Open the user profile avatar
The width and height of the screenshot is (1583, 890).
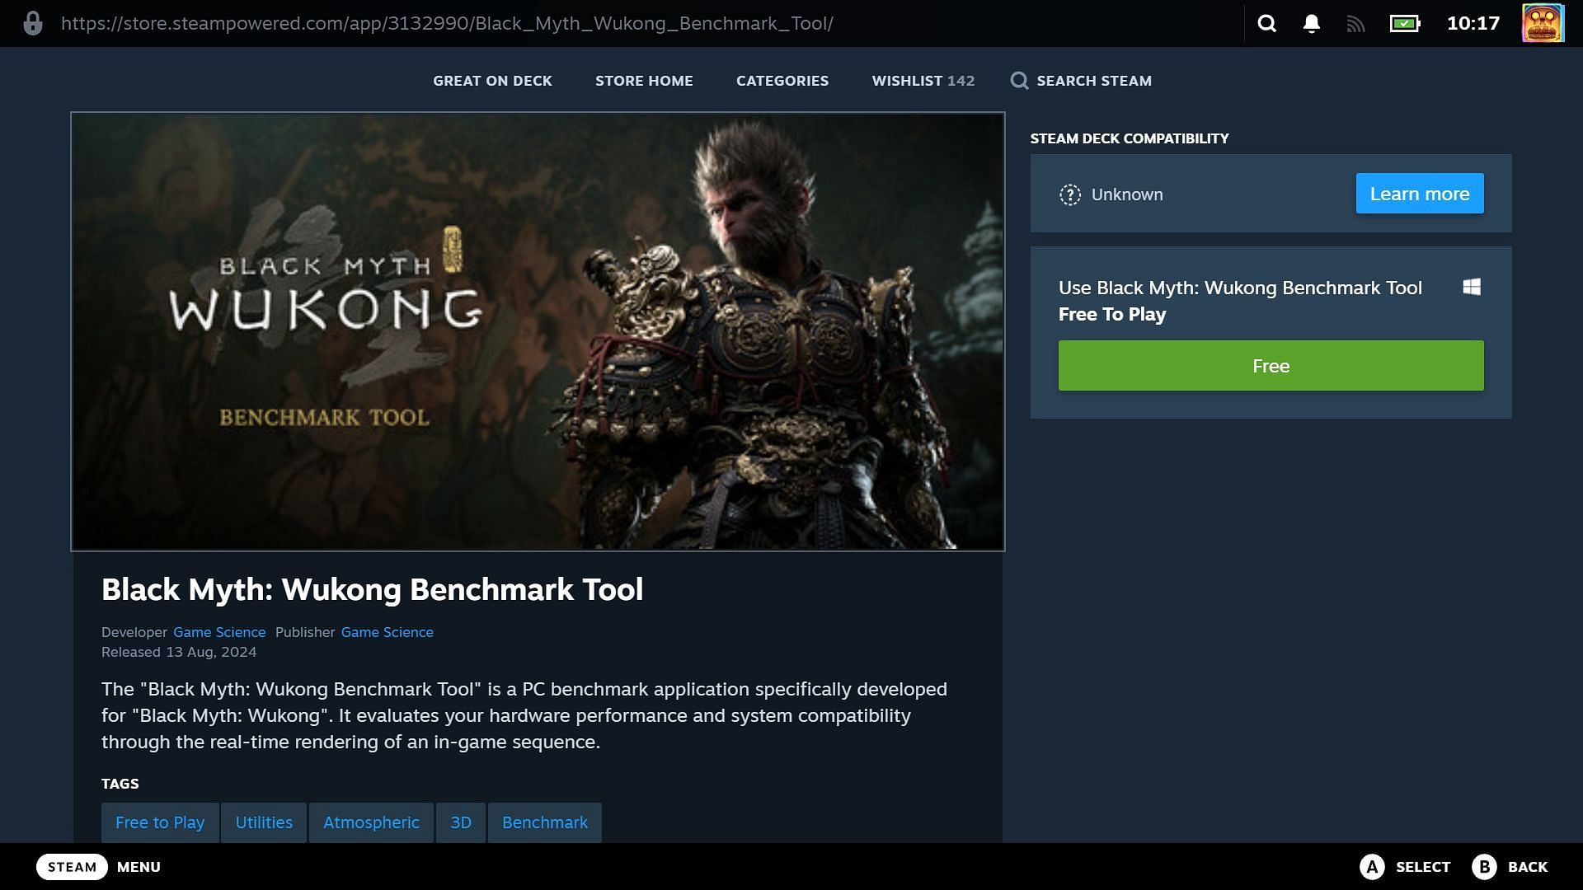[x=1543, y=23]
